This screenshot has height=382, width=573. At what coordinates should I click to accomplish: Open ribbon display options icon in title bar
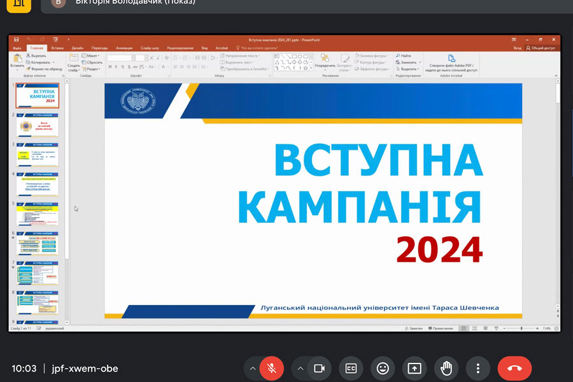(x=514, y=39)
